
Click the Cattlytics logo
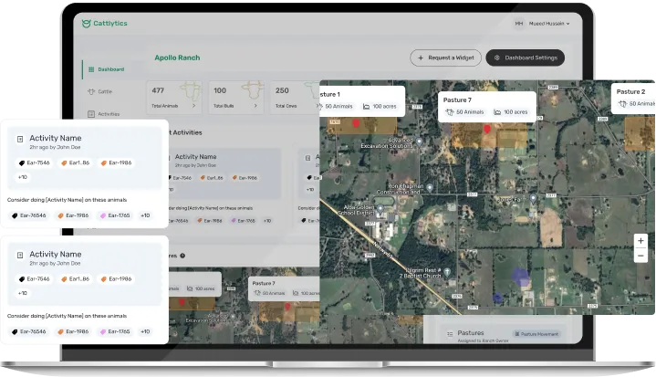[x=105, y=24]
